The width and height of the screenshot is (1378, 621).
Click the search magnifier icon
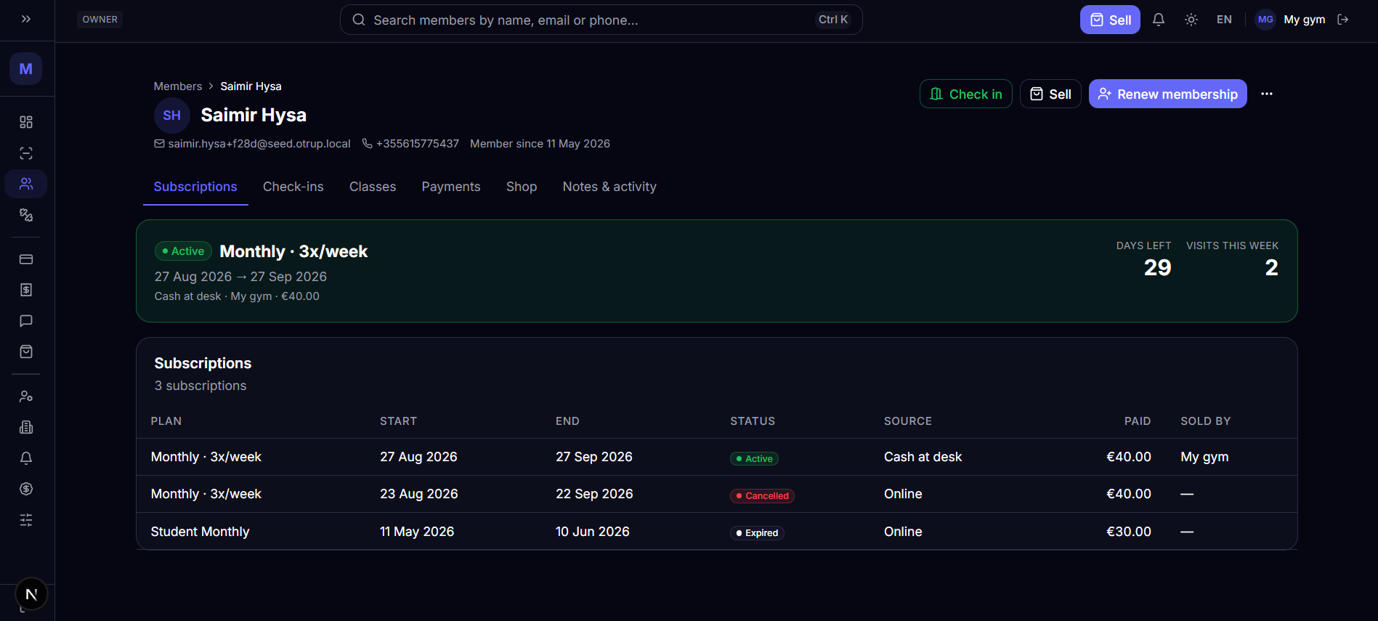359,20
